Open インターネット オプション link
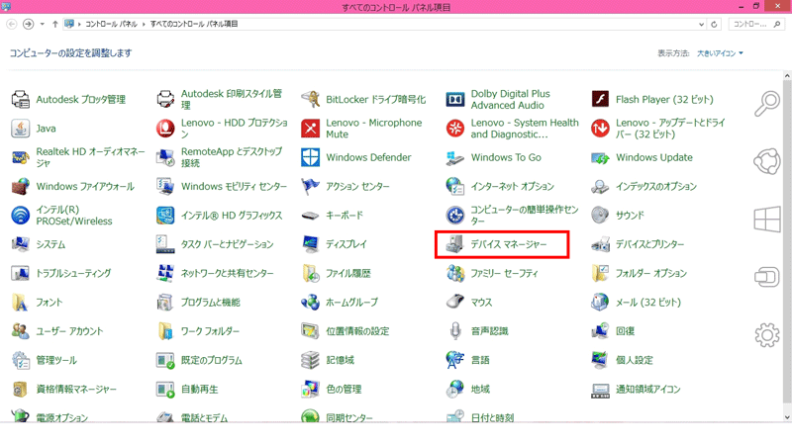 [x=512, y=186]
